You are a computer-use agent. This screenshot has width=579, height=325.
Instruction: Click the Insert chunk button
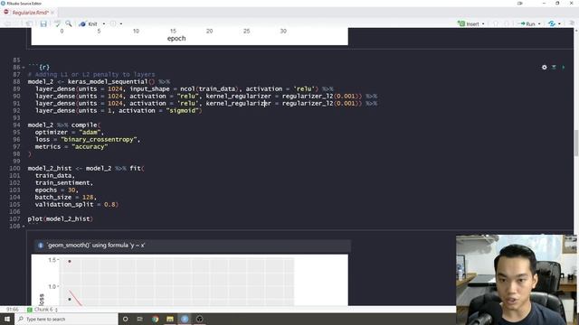pyautogui.click(x=469, y=24)
